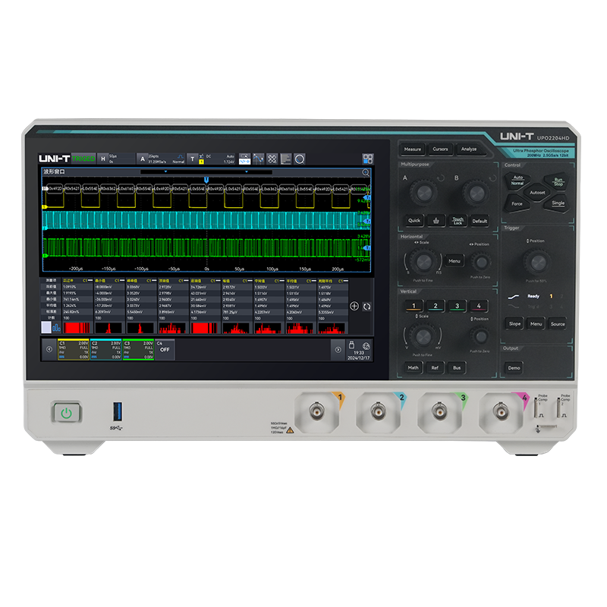Click the plus icon to add a measurement
This screenshot has height=607, width=607.
tap(354, 307)
